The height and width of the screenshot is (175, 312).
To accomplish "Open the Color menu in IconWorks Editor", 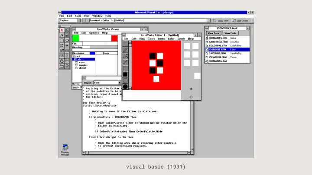I will [171, 39].
